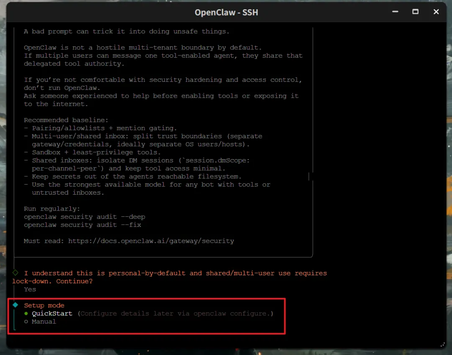Click the docs.openclaw.ai/gateway/security URL
This screenshot has height=355, width=452.
pos(151,241)
